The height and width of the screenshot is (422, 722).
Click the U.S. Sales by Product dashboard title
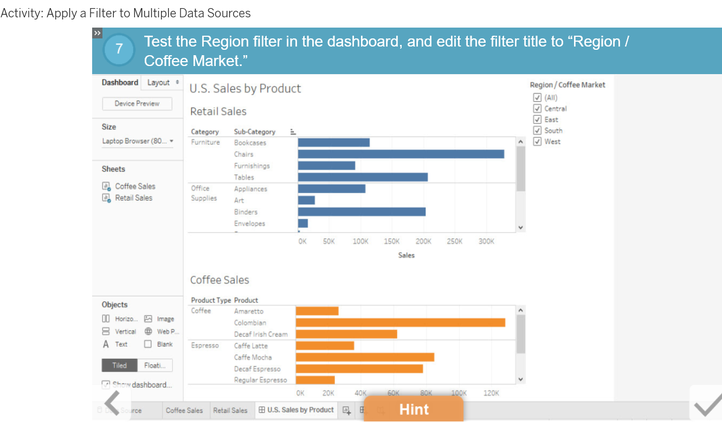click(245, 89)
